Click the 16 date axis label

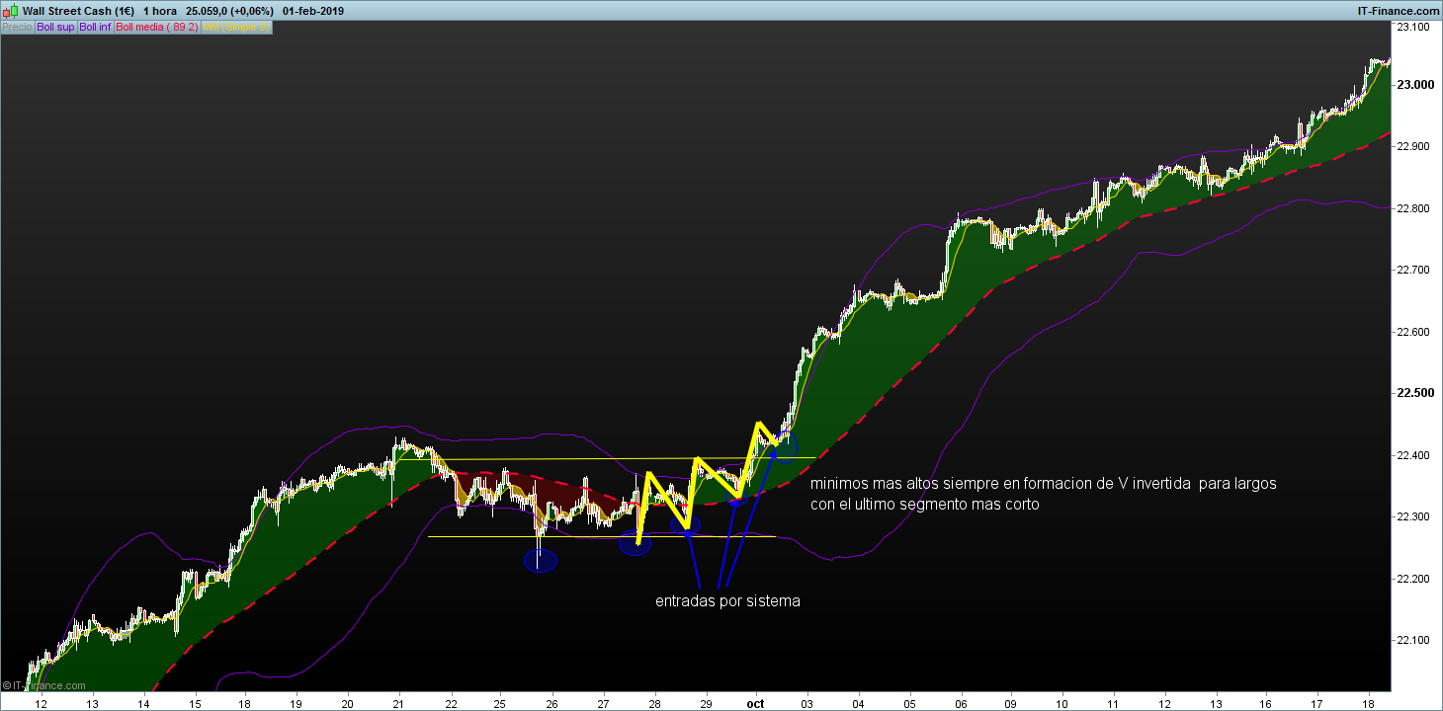coord(1265,703)
